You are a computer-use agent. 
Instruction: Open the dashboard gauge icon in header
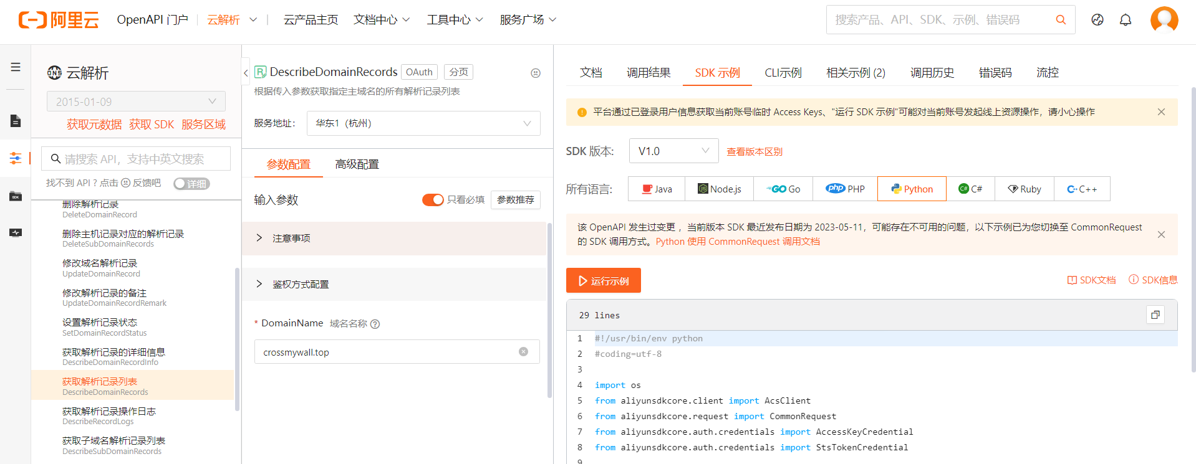click(1097, 20)
